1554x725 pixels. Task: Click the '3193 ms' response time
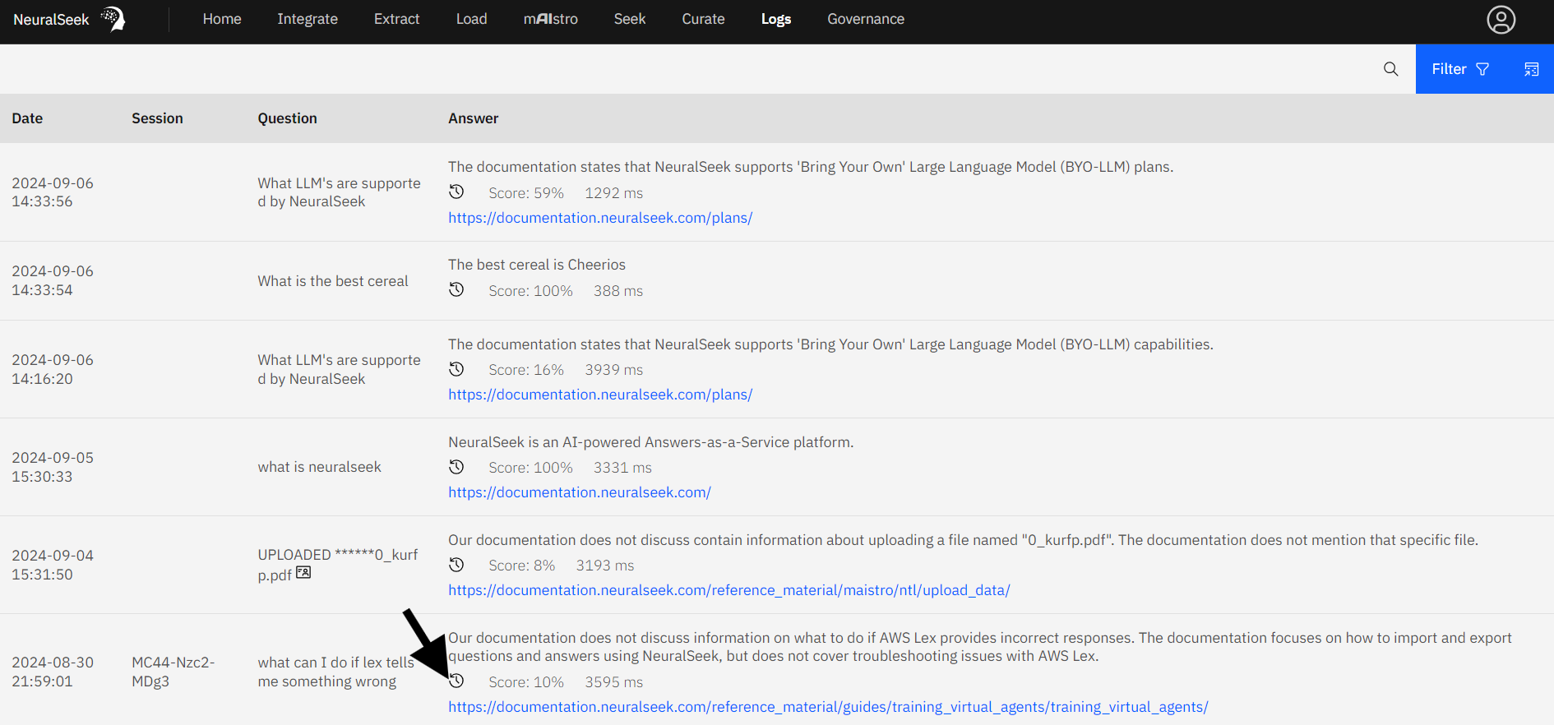coord(605,566)
